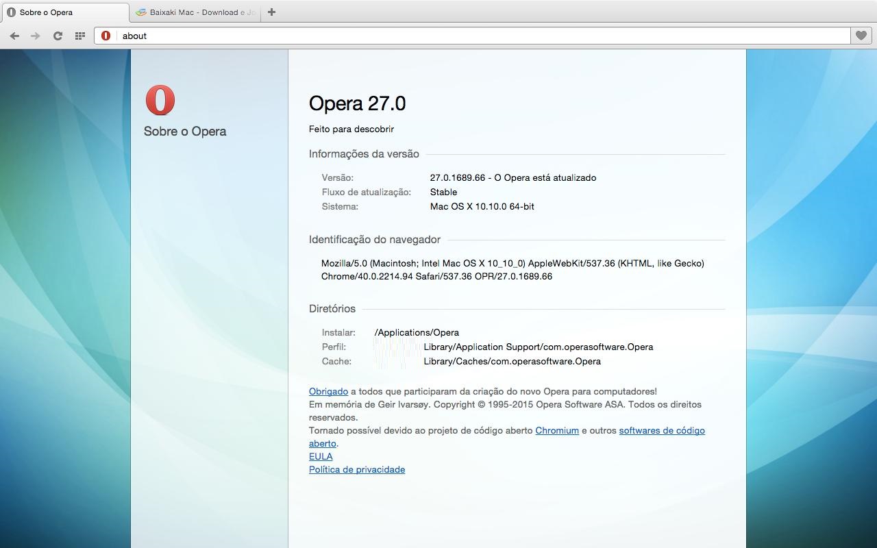Image resolution: width=877 pixels, height=548 pixels.
Task: Click the Instalar: label
Action: [338, 332]
